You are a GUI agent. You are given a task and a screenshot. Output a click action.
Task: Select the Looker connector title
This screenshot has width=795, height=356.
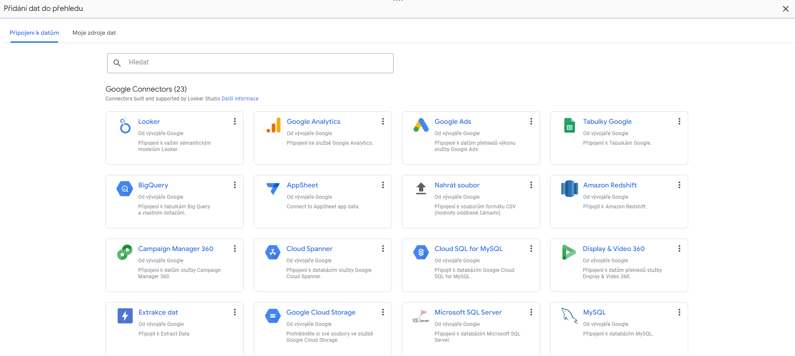pos(149,121)
